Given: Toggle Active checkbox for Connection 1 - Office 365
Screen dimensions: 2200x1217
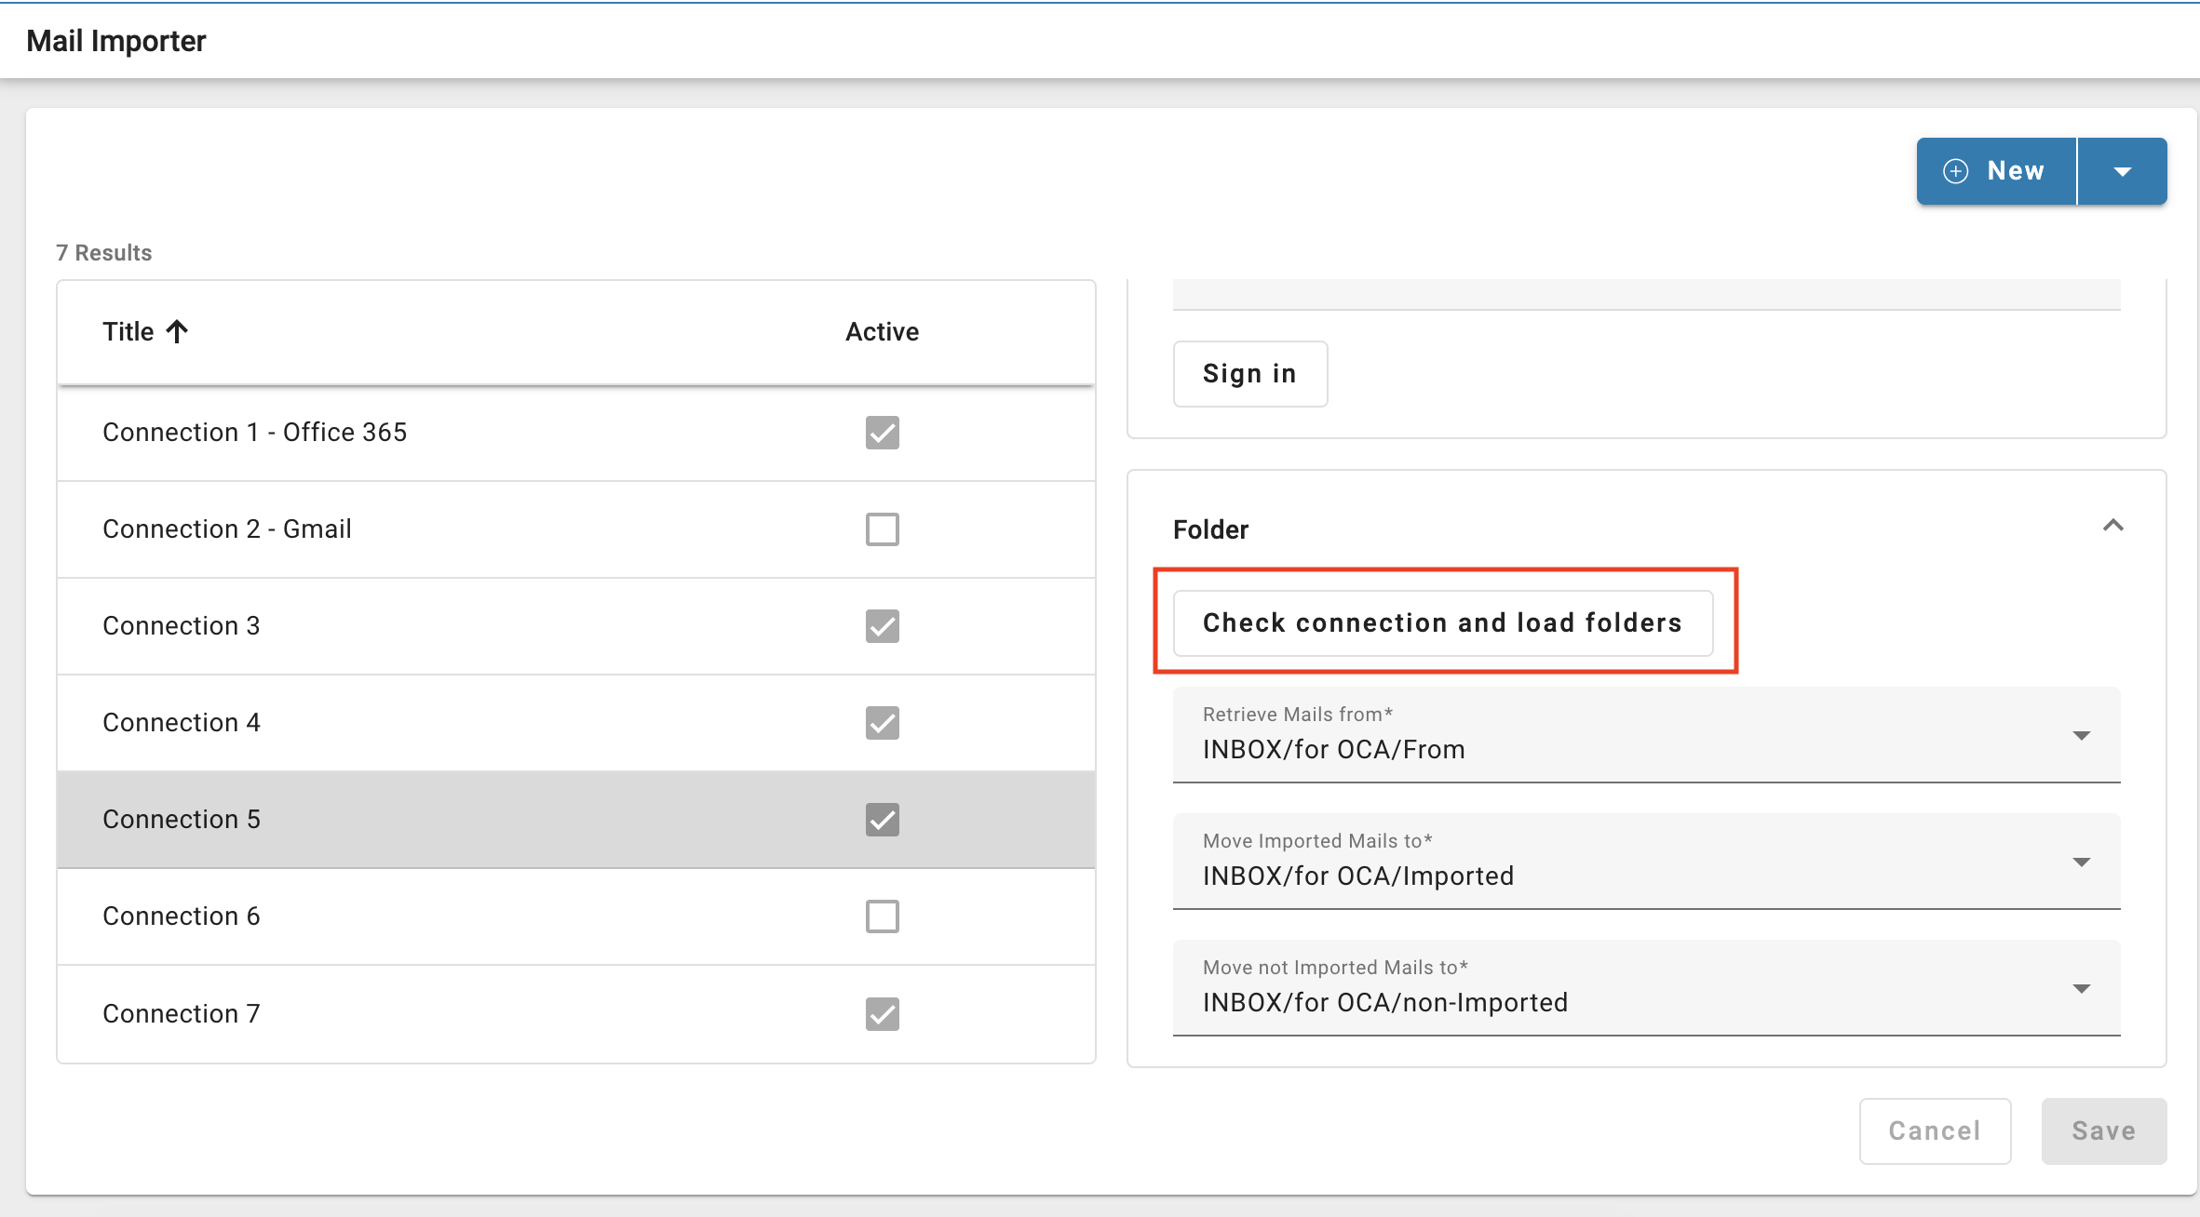Looking at the screenshot, I should (x=882, y=433).
